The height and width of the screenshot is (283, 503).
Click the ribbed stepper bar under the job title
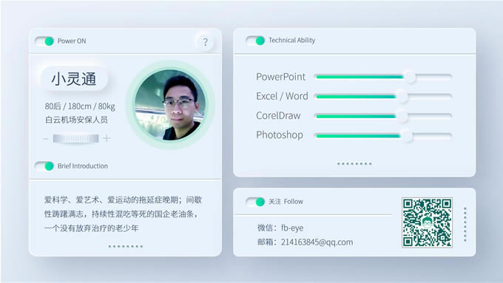76,138
